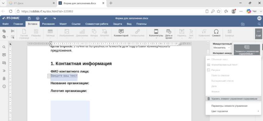
Task: Switch to the Вид tab
Action: tap(129, 24)
